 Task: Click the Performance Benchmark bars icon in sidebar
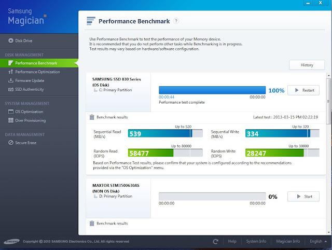point(10,63)
